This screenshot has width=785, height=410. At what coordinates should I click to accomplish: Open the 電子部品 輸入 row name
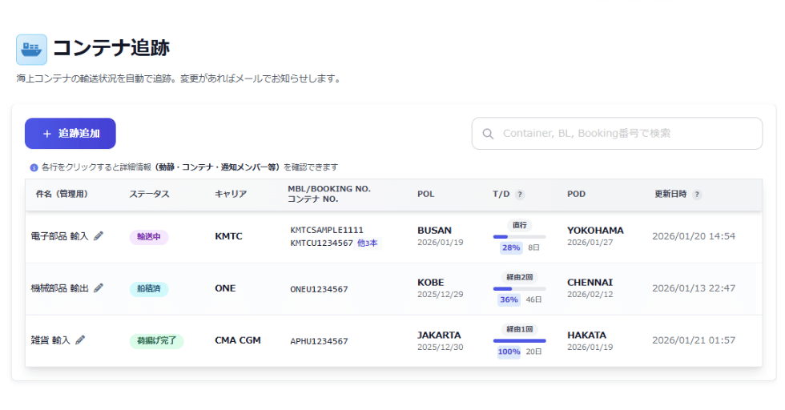(x=59, y=236)
